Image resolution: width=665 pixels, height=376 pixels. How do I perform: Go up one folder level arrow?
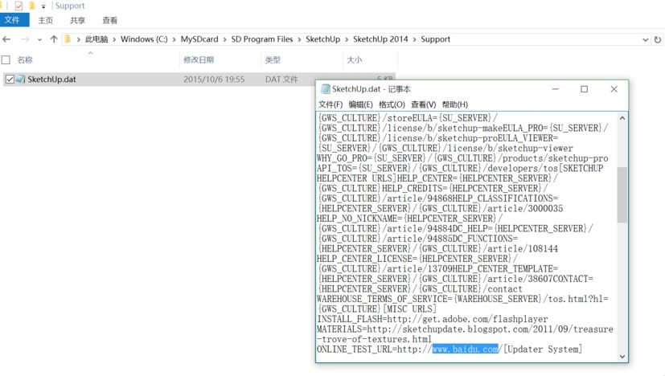coord(53,39)
